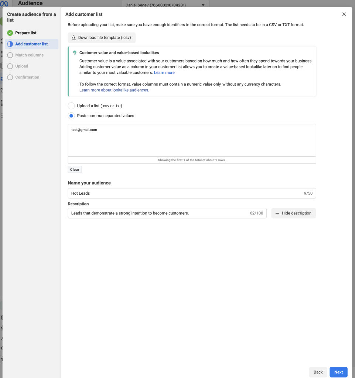The image size is (355, 378).
Task: Clear the pasted customer values
Action: [74, 169]
